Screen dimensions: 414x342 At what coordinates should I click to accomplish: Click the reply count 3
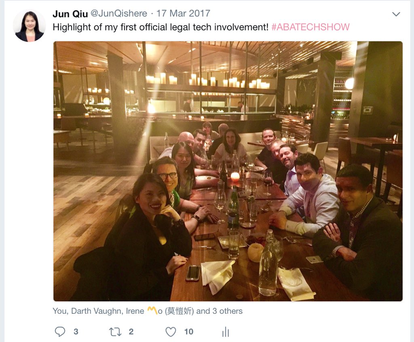pos(76,332)
